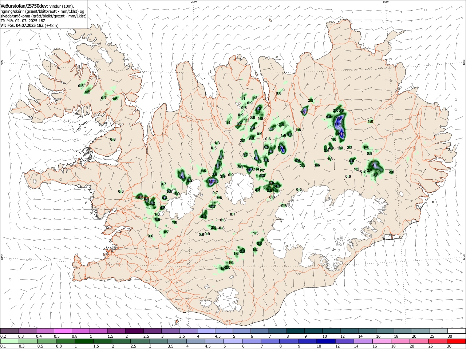Click lower legend swatch between 1 and 1.5
The image size is (466, 349).
coord(84,341)
